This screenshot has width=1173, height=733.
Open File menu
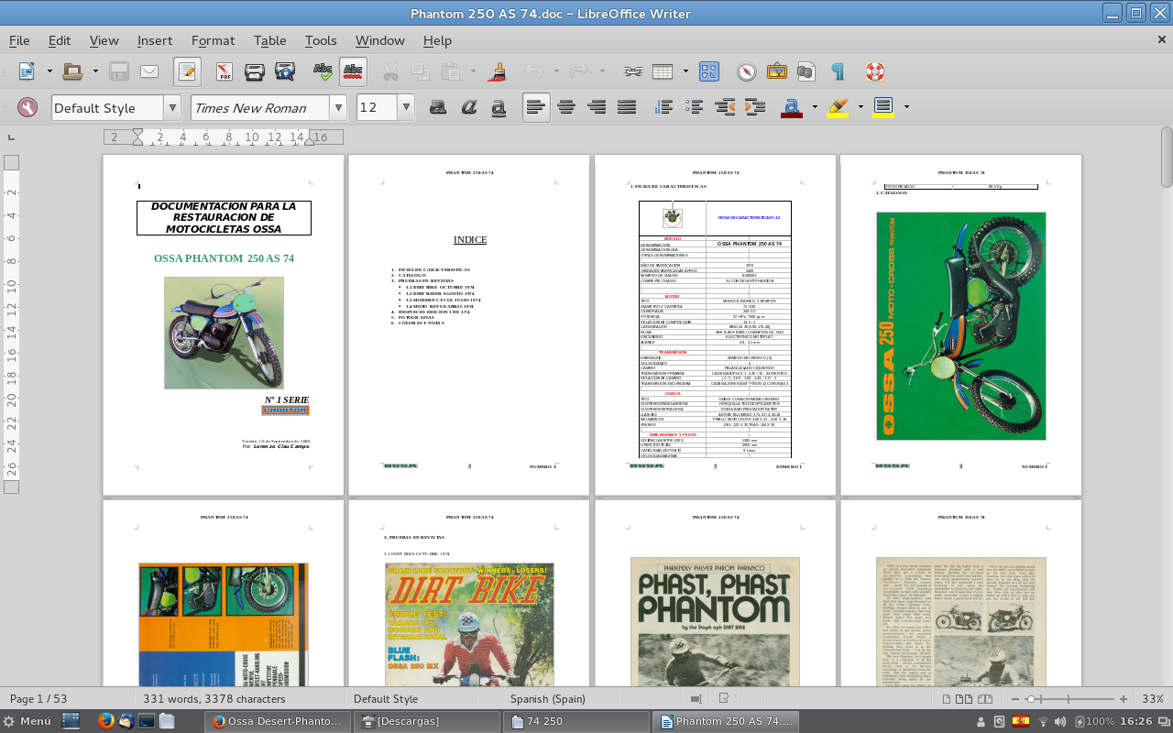pos(19,40)
